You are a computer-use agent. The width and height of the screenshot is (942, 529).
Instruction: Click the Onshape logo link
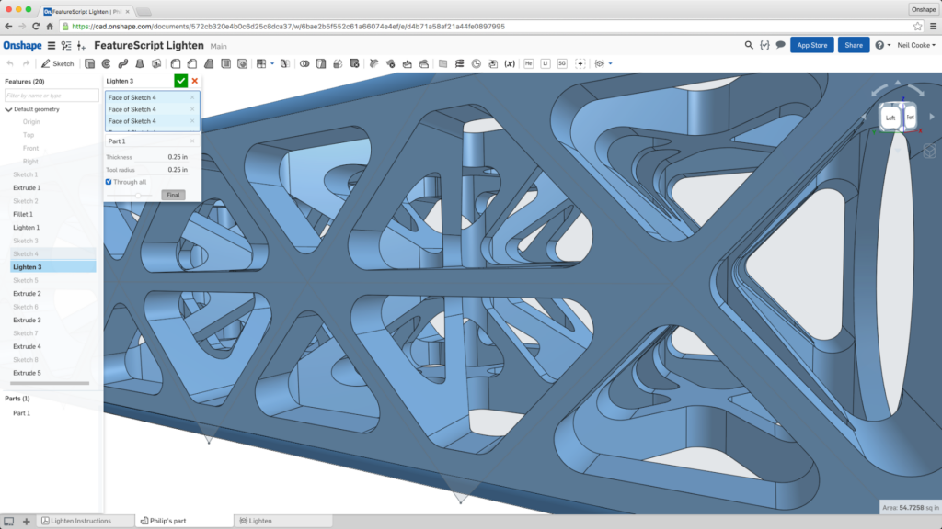[x=22, y=46]
